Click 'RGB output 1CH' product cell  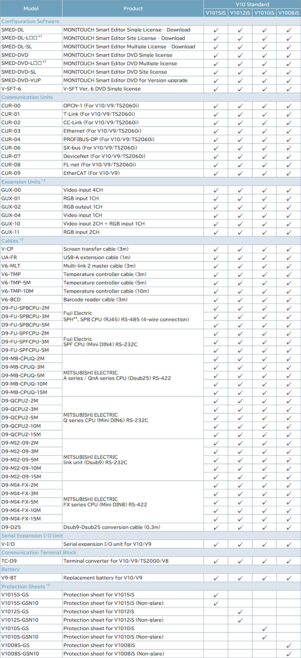pyautogui.click(x=133, y=207)
